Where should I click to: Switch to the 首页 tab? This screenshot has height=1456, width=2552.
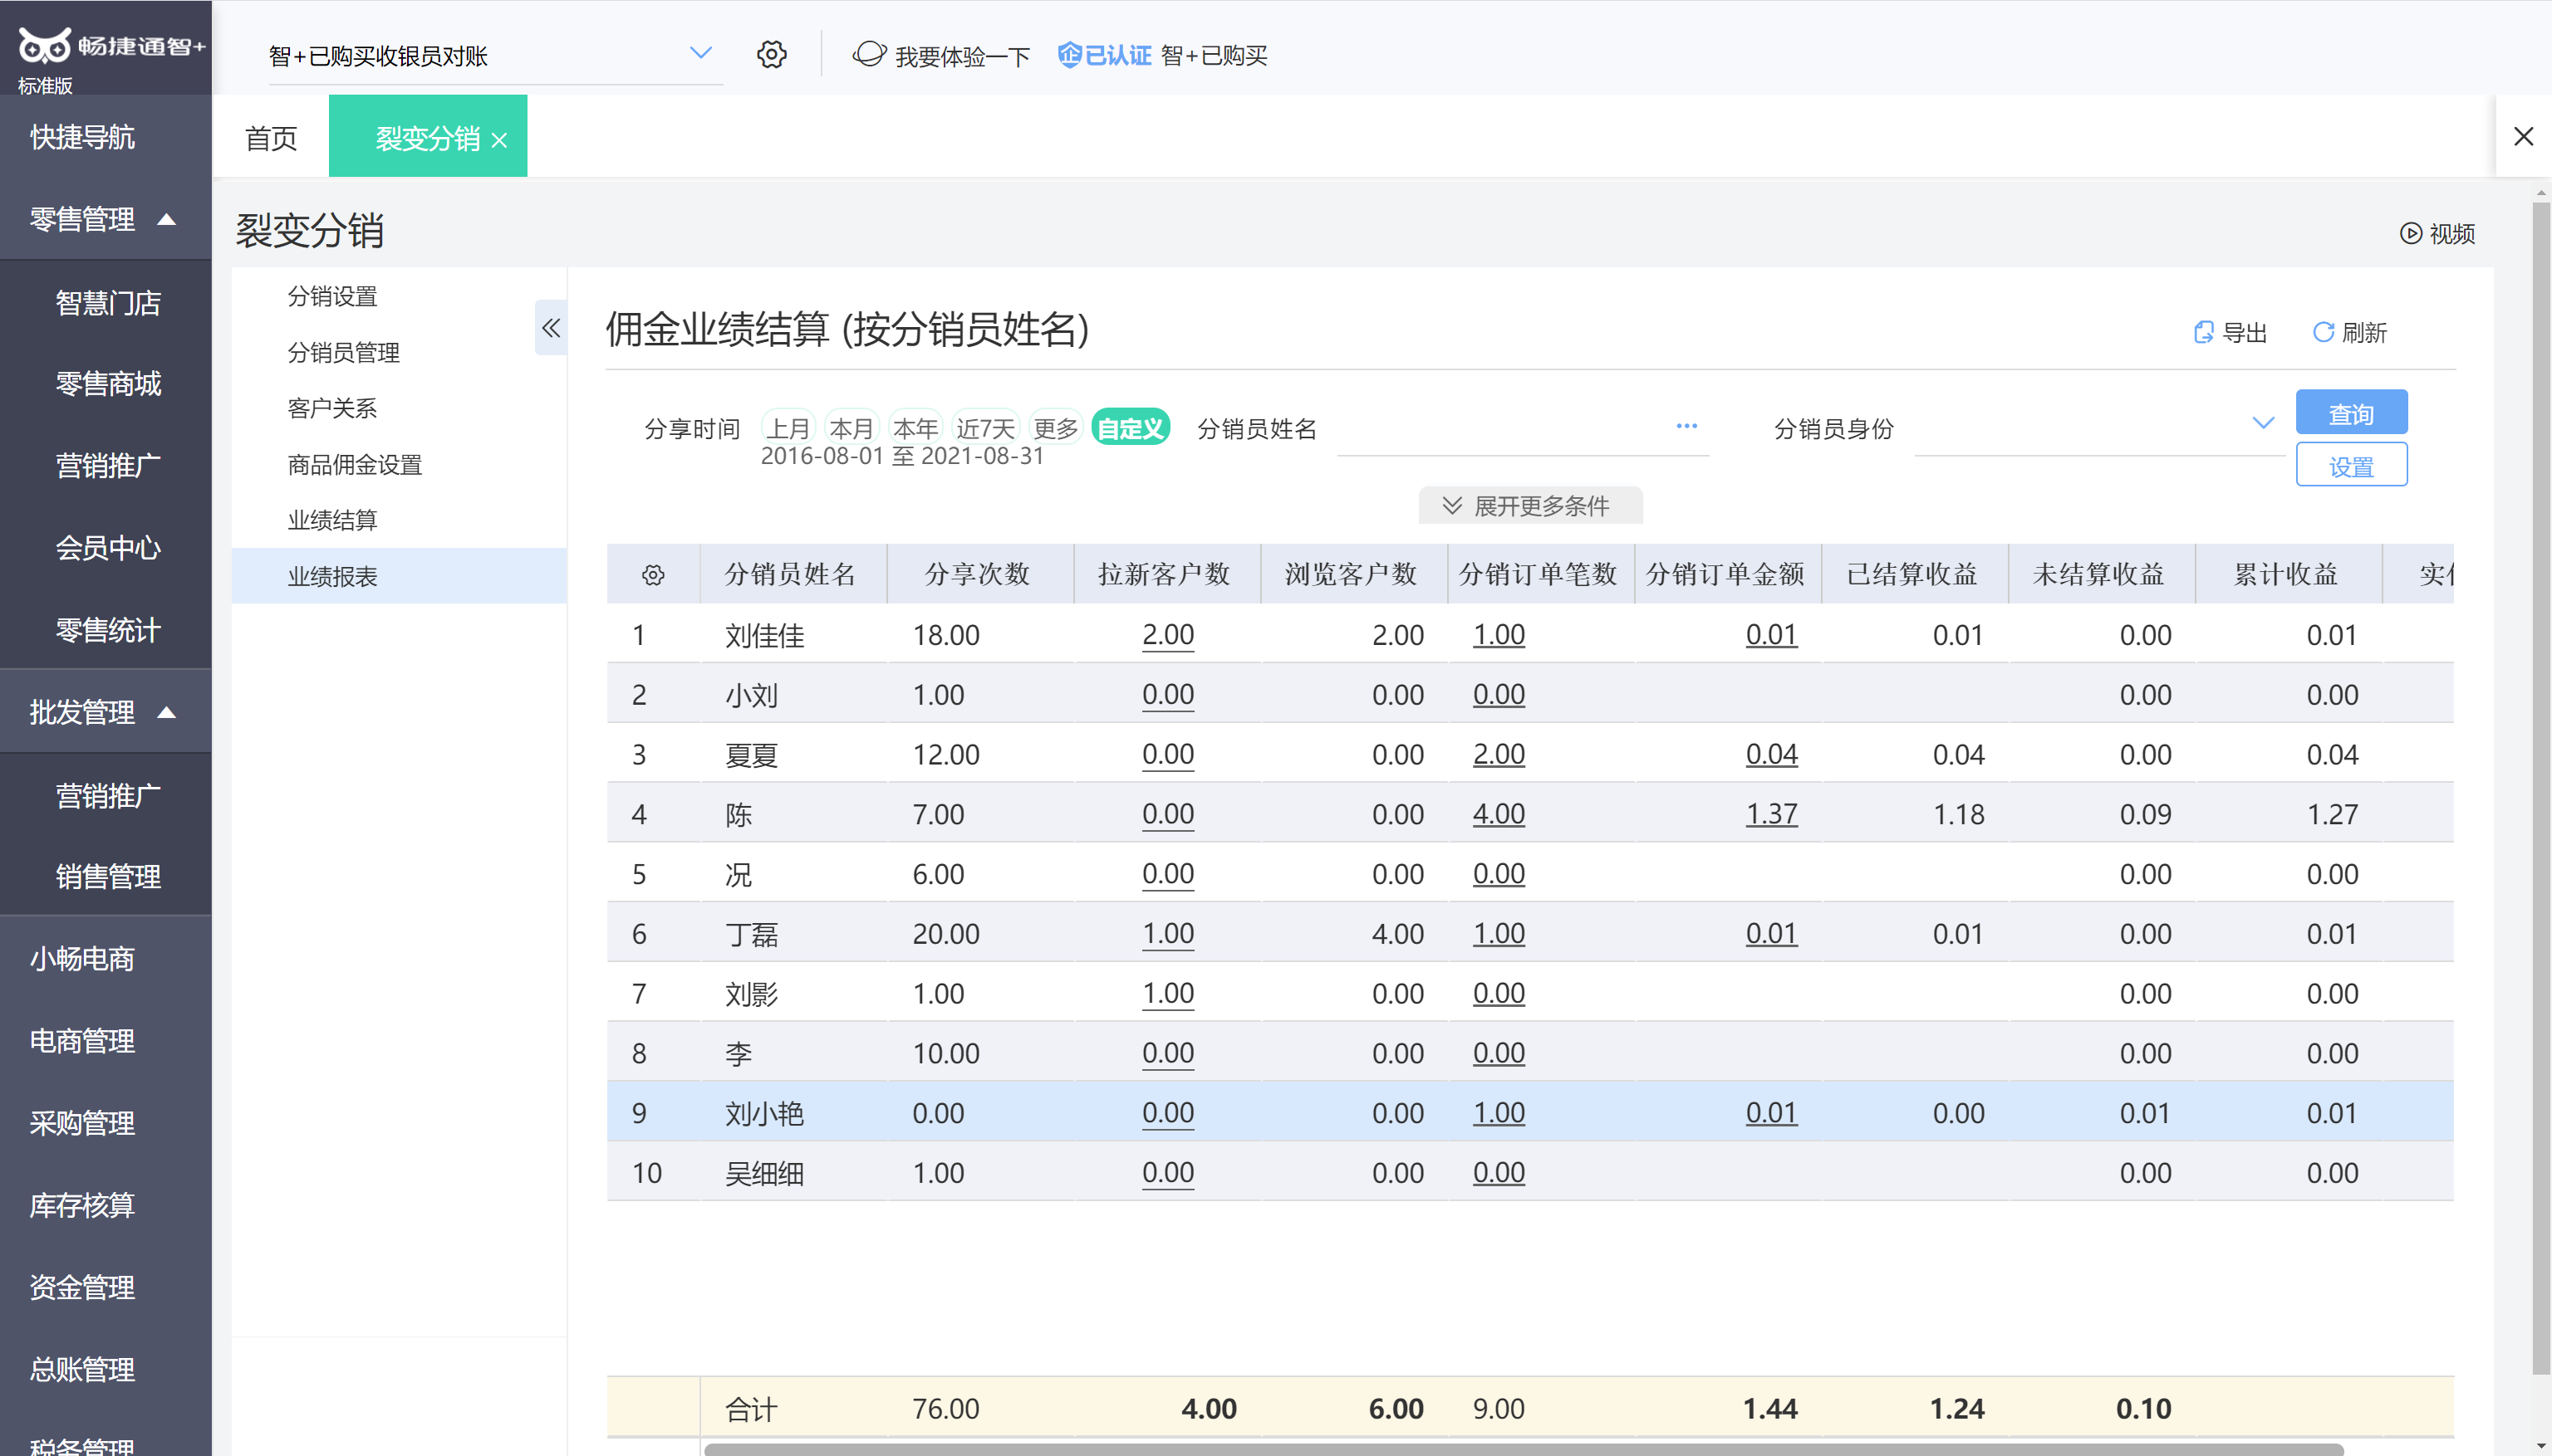271,138
